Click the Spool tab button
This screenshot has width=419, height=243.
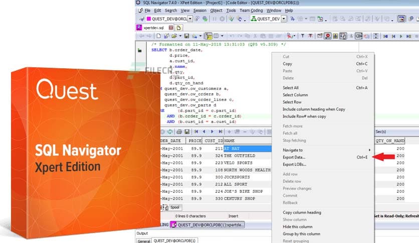pyautogui.click(x=175, y=207)
